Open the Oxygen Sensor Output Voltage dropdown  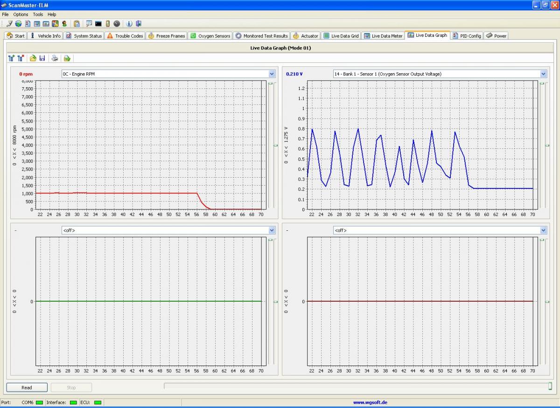(x=543, y=74)
